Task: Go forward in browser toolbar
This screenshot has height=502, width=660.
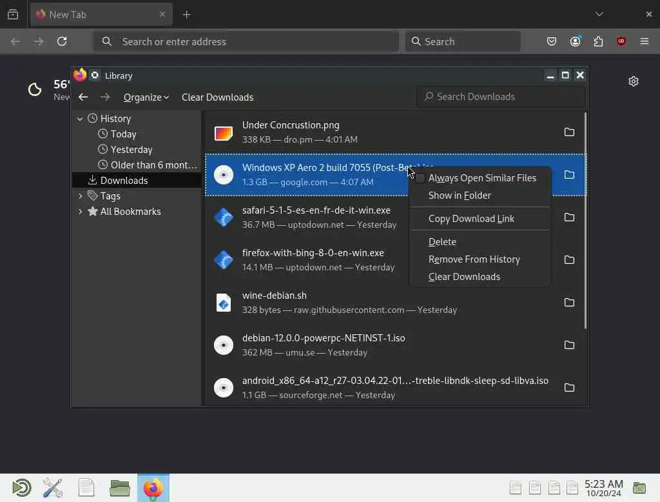Action: (x=38, y=41)
